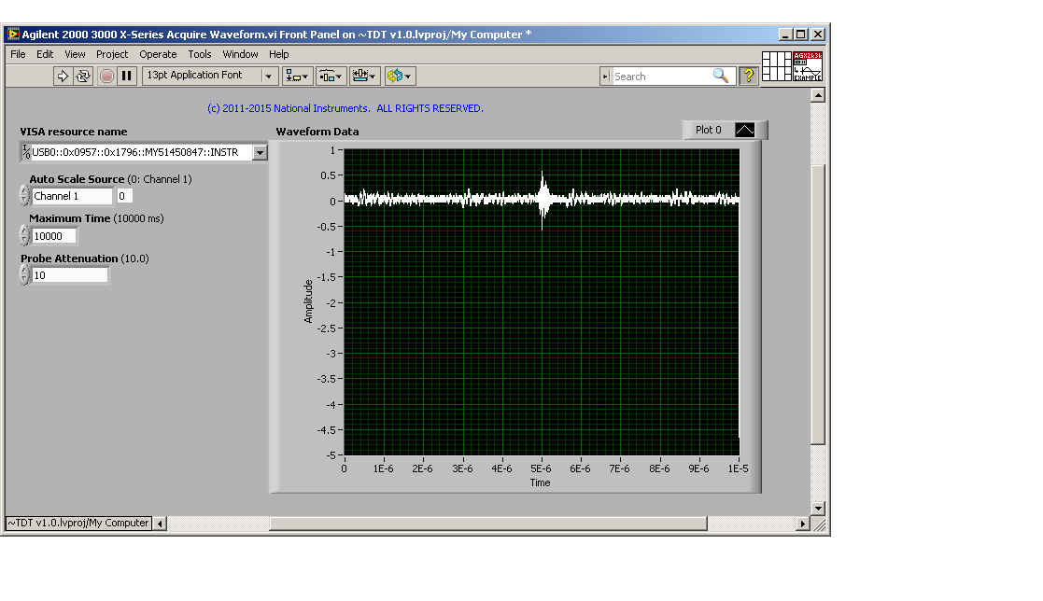Click the Probe Attenuation (10.0) label

pos(85,259)
